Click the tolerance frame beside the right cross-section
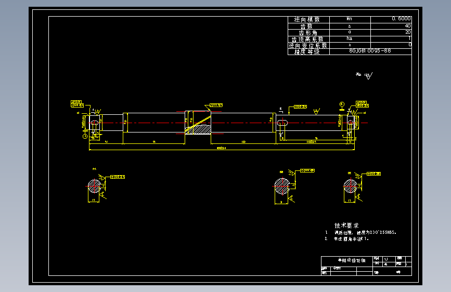This screenshot has width=451, height=292. [x=373, y=174]
